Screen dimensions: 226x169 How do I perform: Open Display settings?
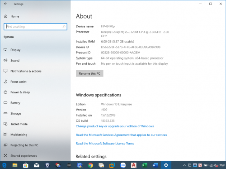(x=15, y=50)
